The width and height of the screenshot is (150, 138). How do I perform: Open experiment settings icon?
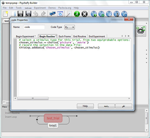(60, 14)
